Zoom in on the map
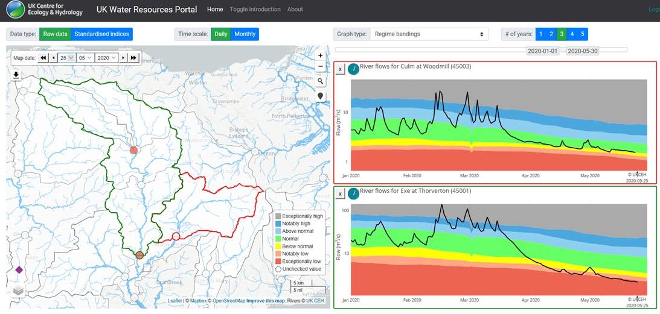 (320, 55)
